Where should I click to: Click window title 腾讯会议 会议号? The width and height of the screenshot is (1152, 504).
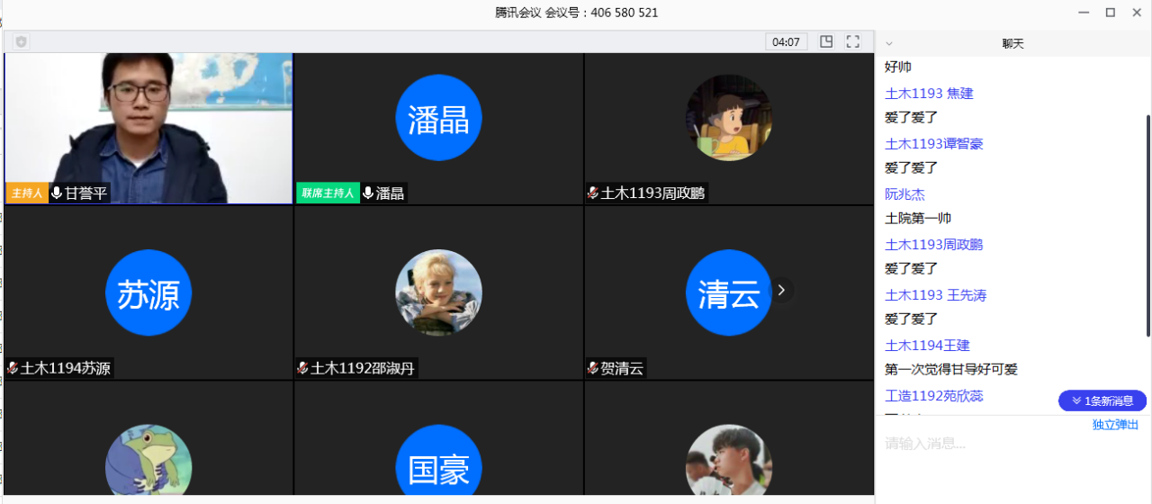(x=576, y=13)
